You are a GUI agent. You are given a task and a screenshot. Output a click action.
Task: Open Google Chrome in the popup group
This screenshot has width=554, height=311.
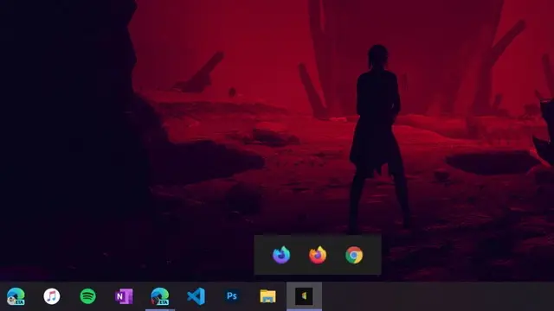tap(354, 255)
